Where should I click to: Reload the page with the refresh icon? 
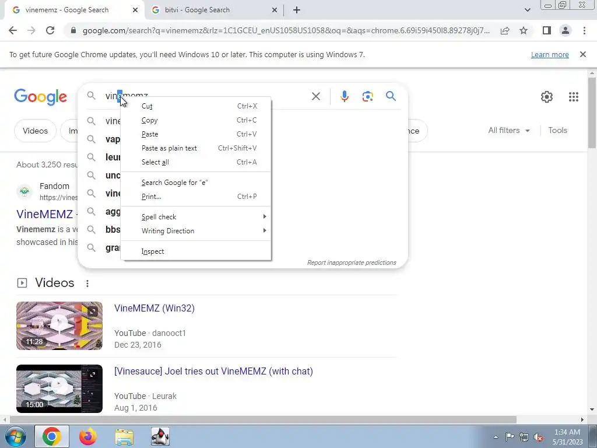point(50,30)
